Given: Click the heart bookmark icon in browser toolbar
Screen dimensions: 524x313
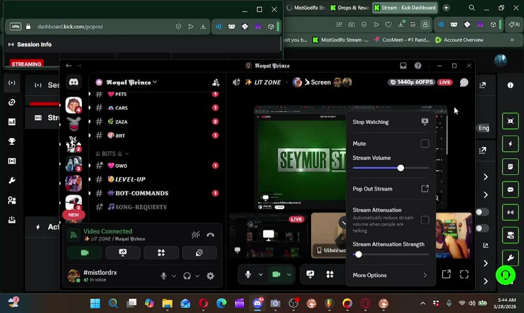Looking at the screenshot, I should click(389, 25).
